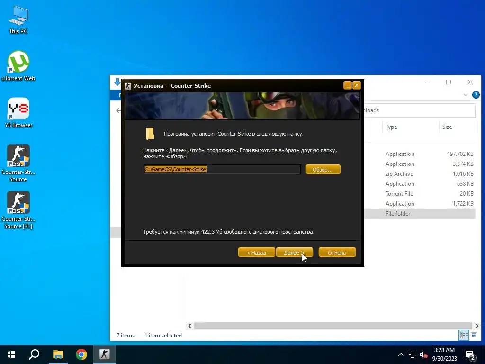Image resolution: width=485 pixels, height=364 pixels.
Task: Open the notification center icon
Action: coord(470,355)
